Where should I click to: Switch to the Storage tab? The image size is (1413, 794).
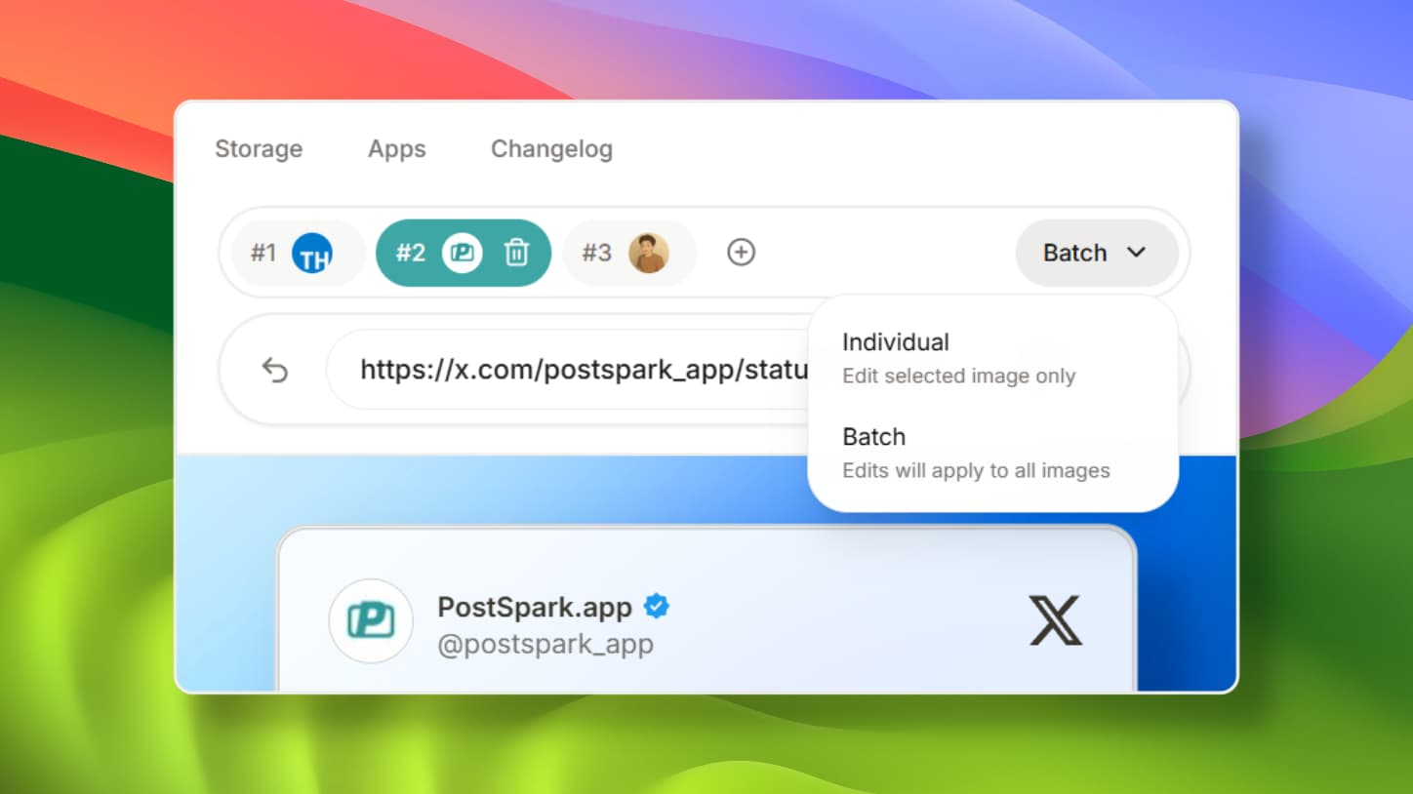pos(259,149)
